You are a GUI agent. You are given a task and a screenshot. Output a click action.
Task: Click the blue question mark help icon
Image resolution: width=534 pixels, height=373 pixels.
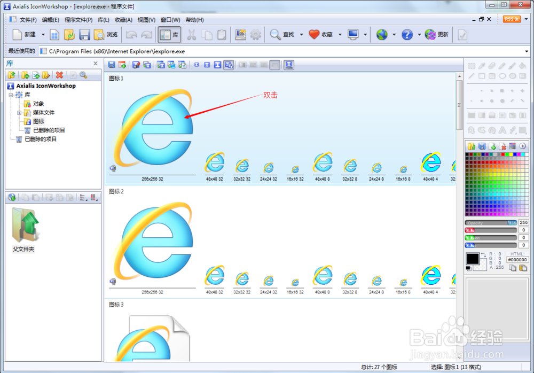point(407,34)
